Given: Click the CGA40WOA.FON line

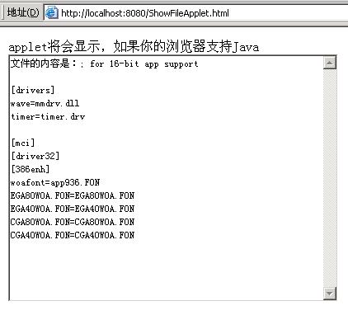Looking at the screenshot, I should 73,235.
